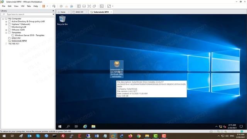Screen dimensions: 247x139
Task: Open the View menu
Action: (x=16, y=6)
